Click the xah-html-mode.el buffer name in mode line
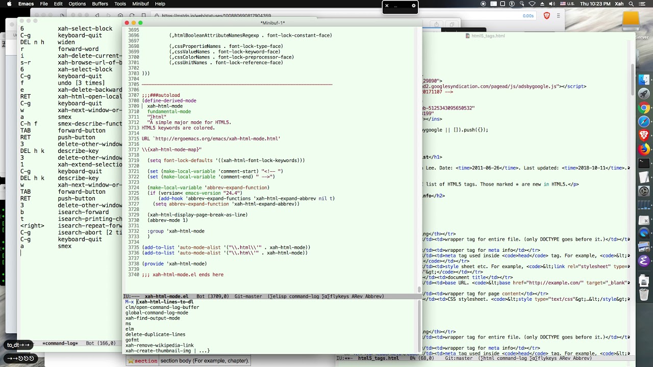Viewport: 653px width, 367px height. (166, 296)
